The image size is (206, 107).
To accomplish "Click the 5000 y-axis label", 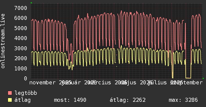I will 21,28.
